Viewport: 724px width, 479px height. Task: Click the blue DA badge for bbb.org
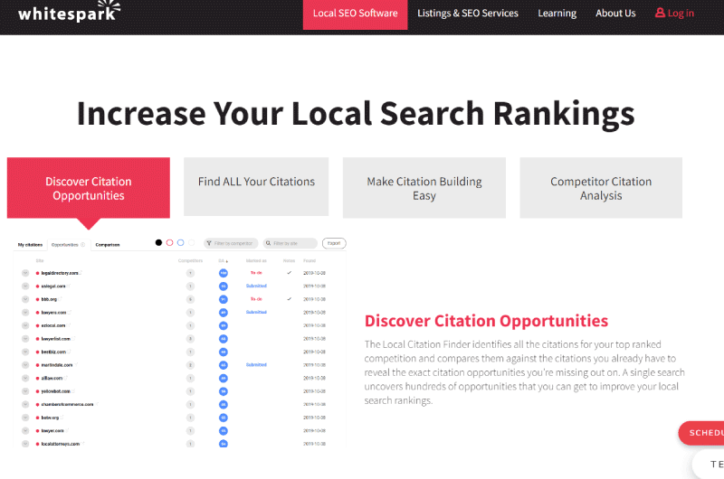tap(223, 299)
